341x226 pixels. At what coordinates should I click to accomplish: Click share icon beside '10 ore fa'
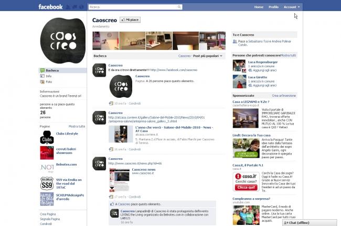111,104
